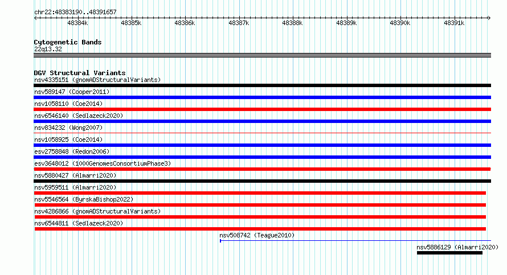Click the blue bar of nsv1058925

[x=262, y=145]
